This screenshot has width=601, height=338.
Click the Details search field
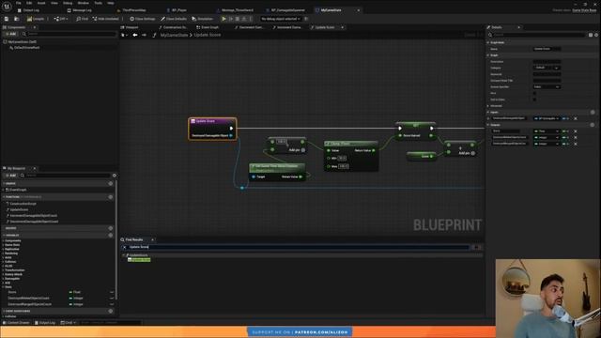(539, 35)
